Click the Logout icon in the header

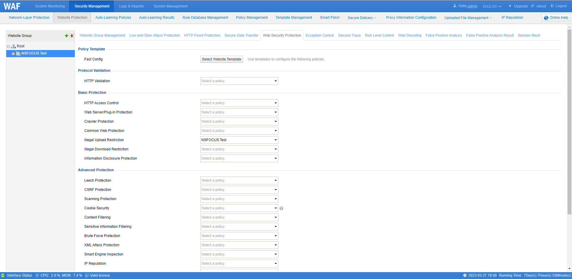tap(552, 6)
